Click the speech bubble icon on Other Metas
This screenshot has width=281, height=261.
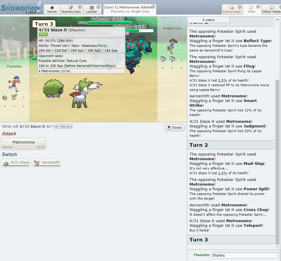(x=272, y=8)
